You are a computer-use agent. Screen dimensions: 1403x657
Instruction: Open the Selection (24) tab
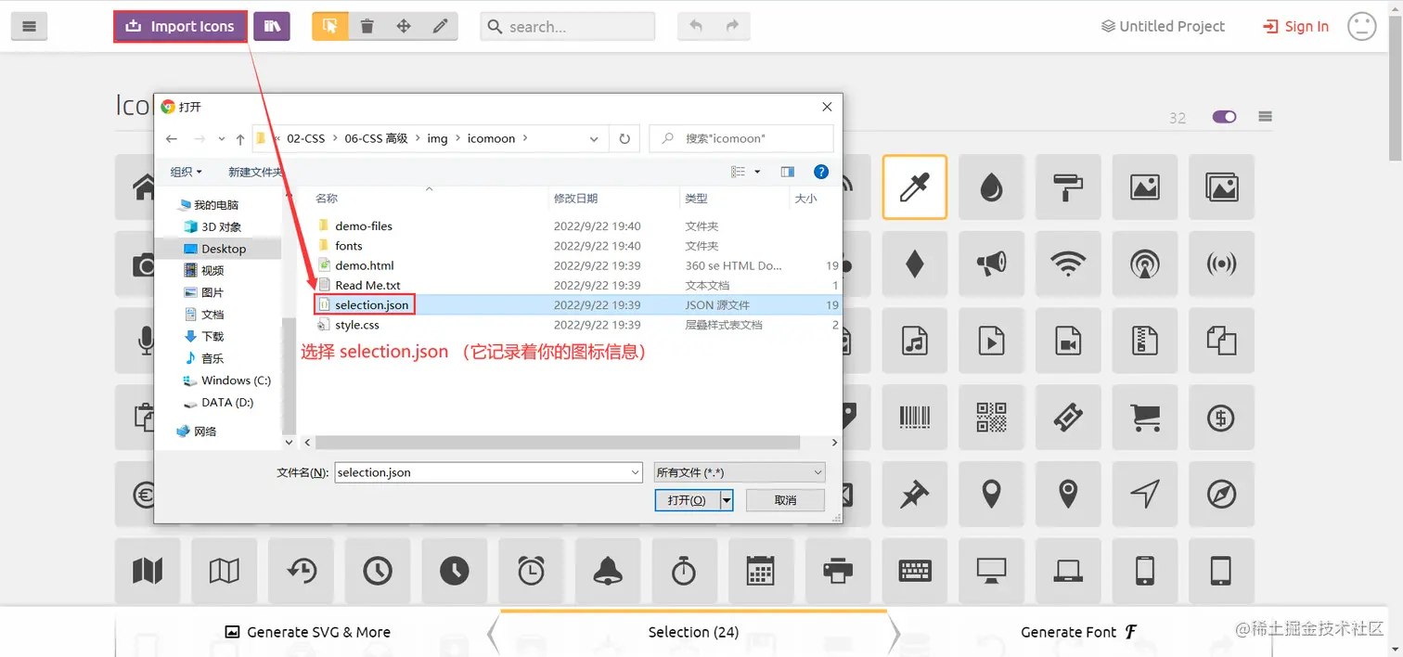[x=692, y=631]
